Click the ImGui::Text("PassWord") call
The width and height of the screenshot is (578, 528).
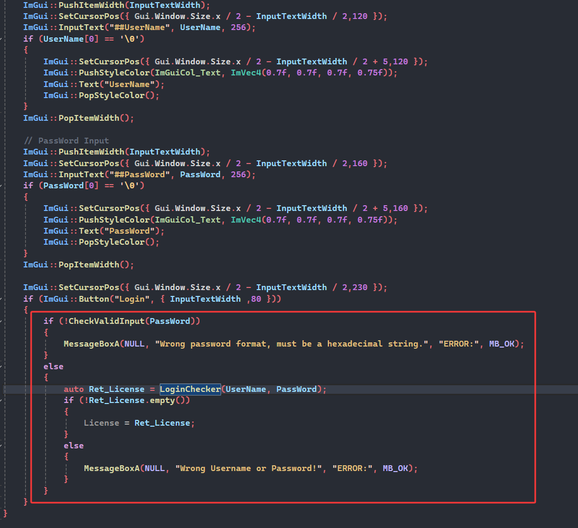(104, 231)
